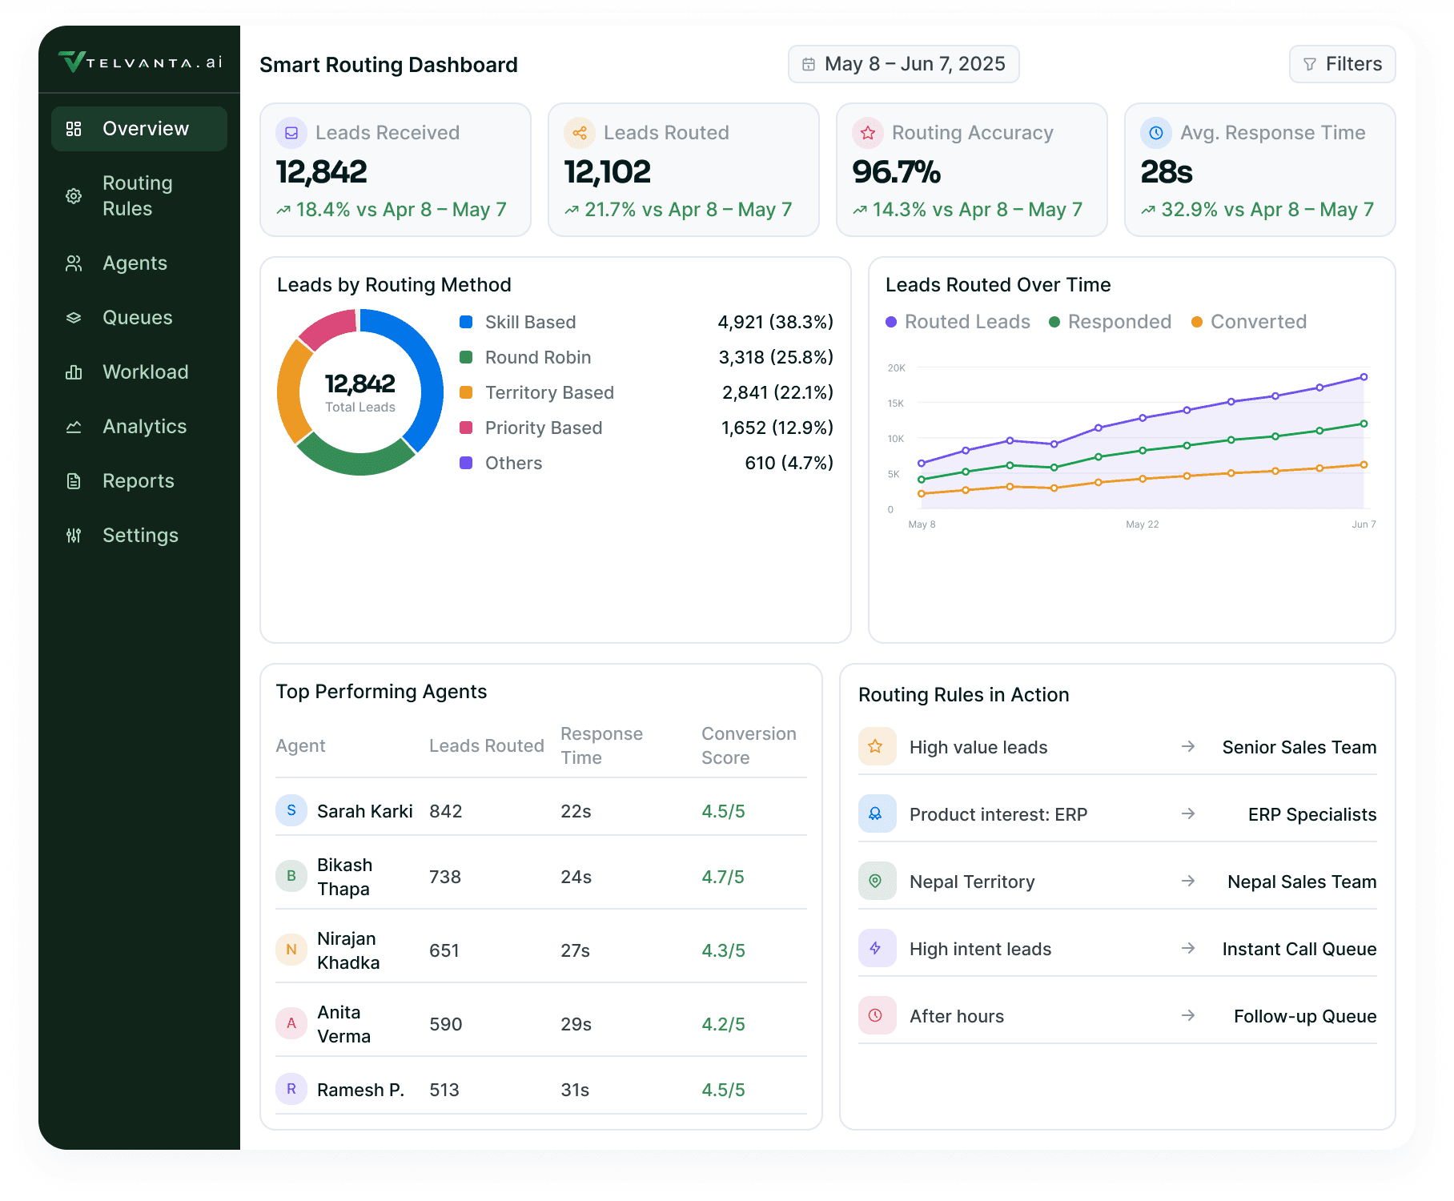Open the Workload page

click(139, 372)
